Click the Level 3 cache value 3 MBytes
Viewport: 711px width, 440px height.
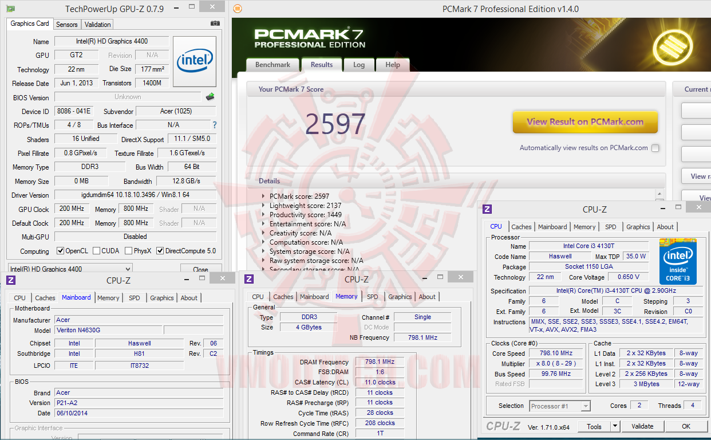click(646, 384)
